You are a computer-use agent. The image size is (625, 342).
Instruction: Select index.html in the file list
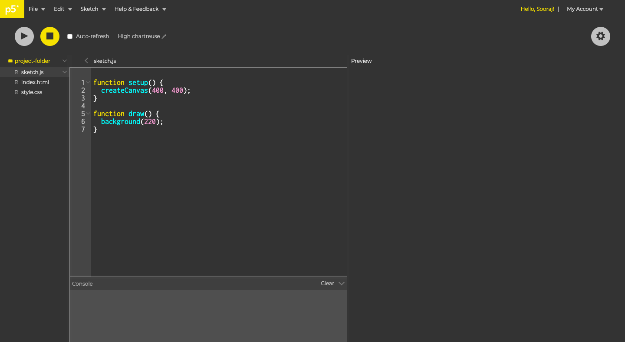(x=35, y=82)
